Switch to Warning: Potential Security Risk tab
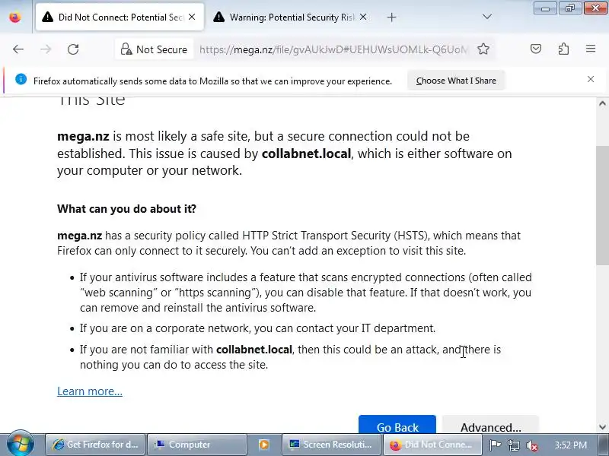This screenshot has width=609, height=456. [x=289, y=17]
